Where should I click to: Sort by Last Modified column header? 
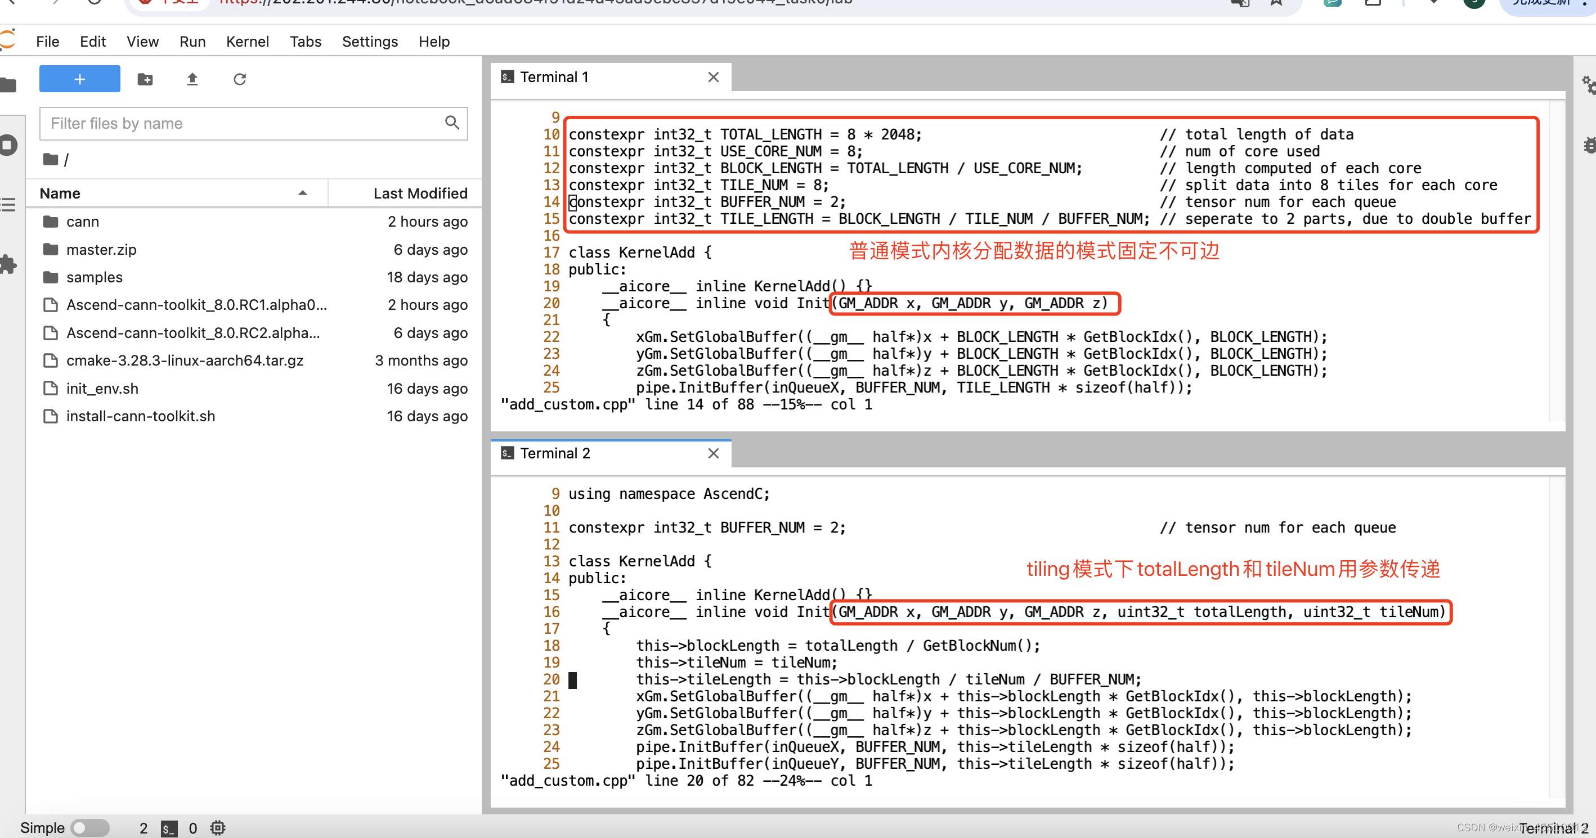(x=419, y=193)
